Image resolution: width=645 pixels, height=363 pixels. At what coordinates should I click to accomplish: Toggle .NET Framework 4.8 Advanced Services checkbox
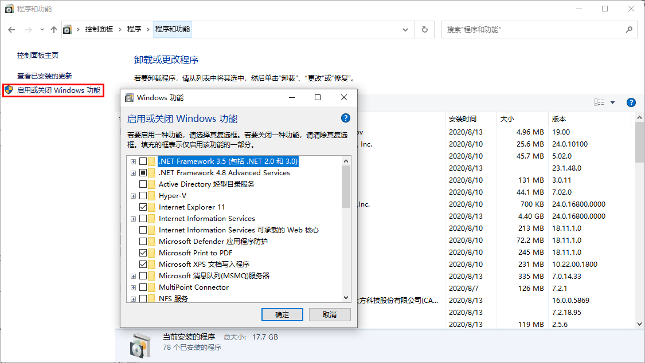coord(143,173)
